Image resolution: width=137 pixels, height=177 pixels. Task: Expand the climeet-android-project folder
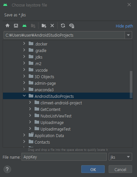tap(30, 102)
